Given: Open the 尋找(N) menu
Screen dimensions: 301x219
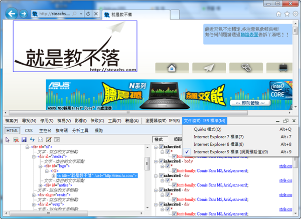Looking at the screenshot, I should click(29, 121).
